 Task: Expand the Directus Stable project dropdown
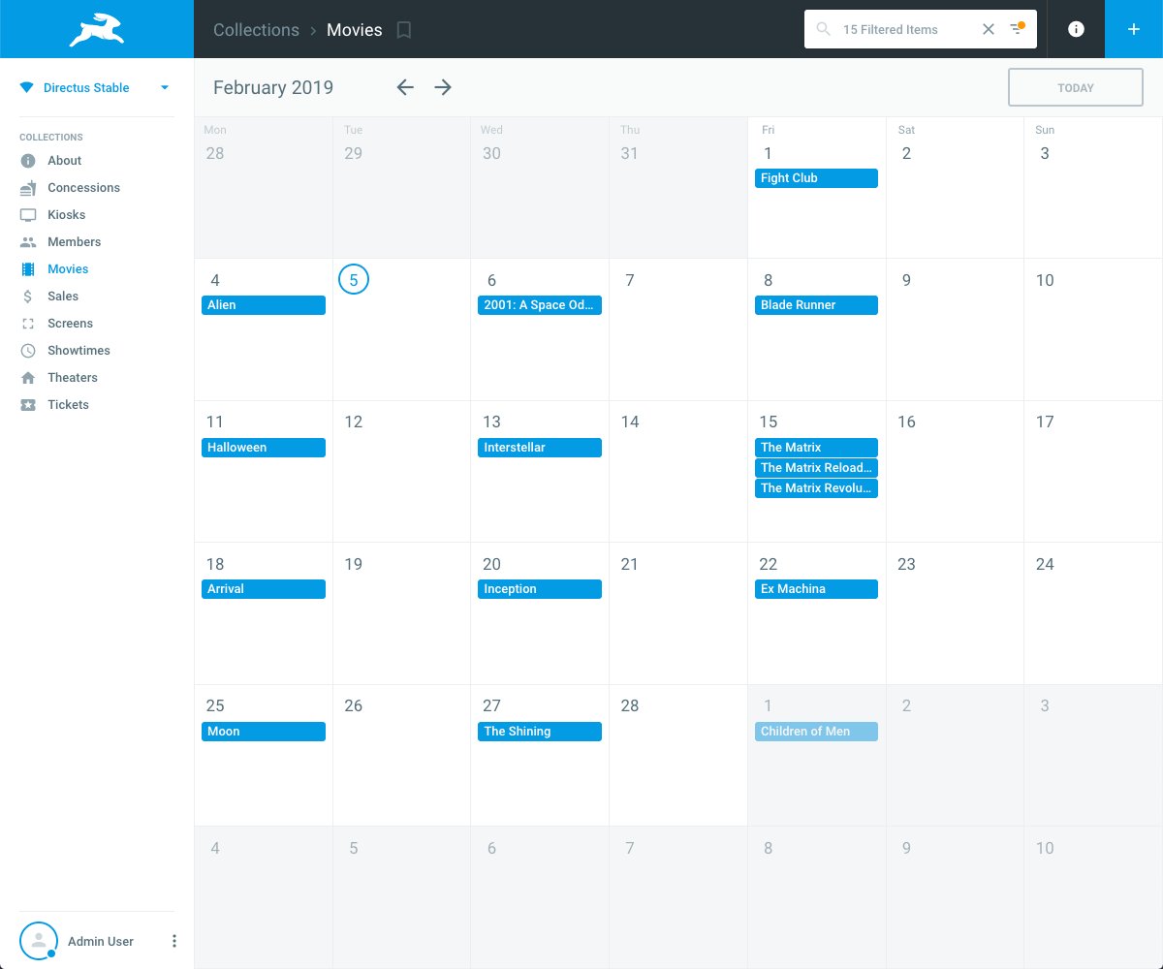pyautogui.click(x=165, y=87)
